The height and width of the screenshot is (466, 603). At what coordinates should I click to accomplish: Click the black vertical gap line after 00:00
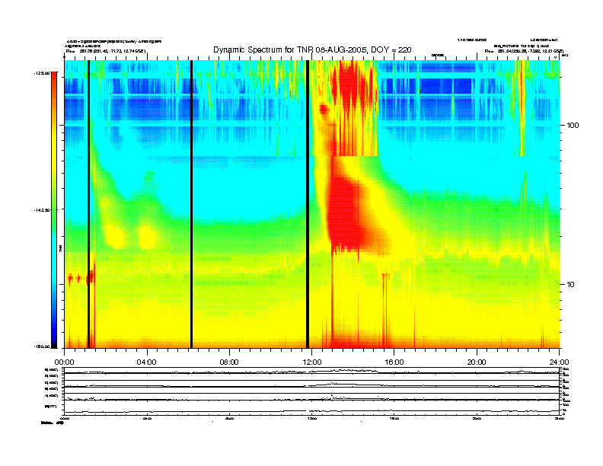click(88, 204)
